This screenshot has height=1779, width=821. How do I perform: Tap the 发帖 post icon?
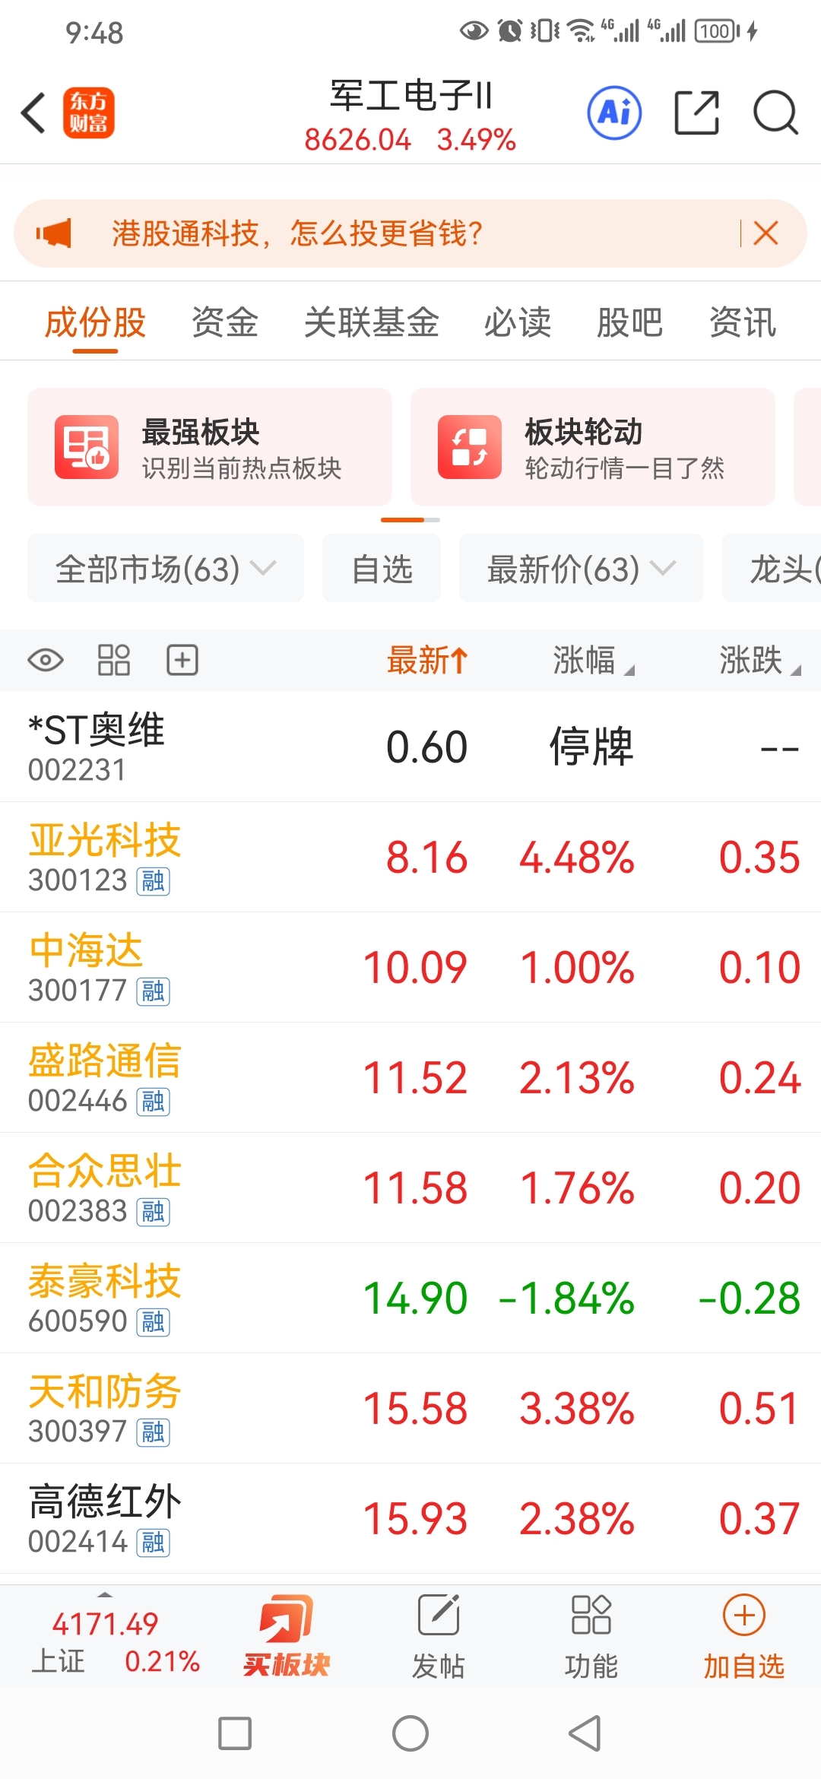pos(439,1636)
